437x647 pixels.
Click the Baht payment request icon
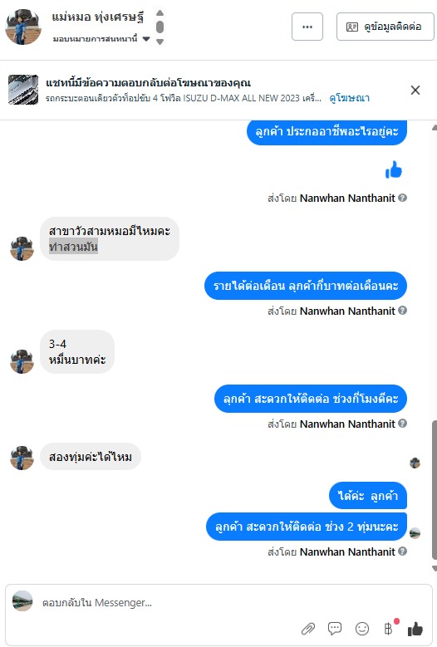(x=388, y=629)
